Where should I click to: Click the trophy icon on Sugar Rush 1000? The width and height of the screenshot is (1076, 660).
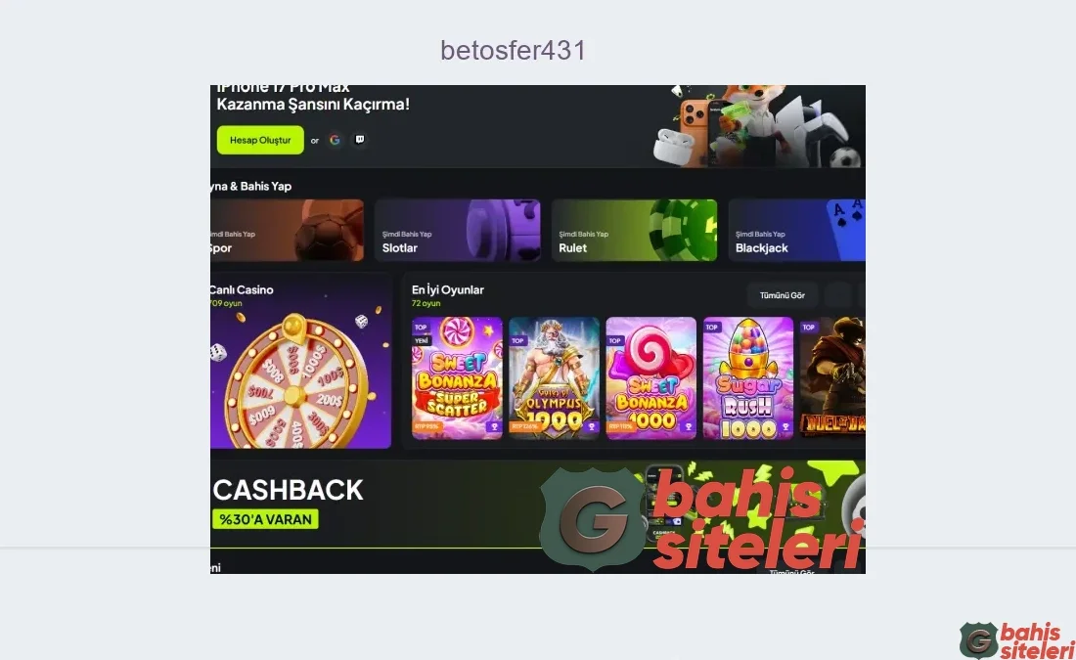(785, 426)
